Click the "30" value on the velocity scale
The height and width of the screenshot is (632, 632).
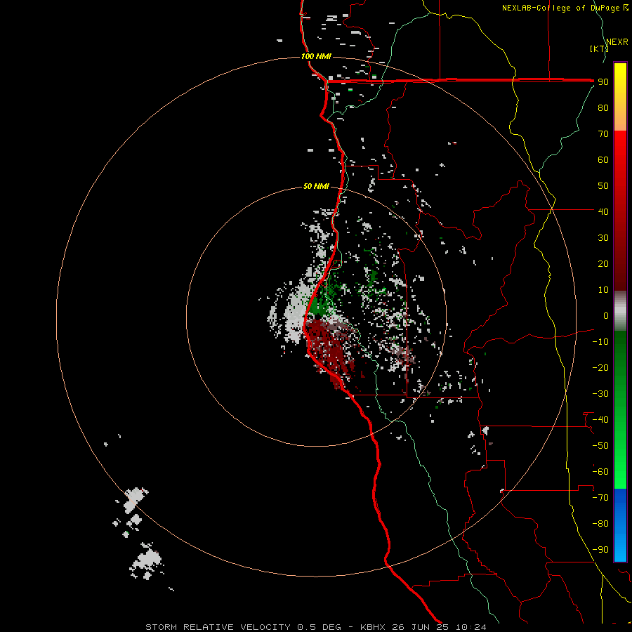click(603, 238)
